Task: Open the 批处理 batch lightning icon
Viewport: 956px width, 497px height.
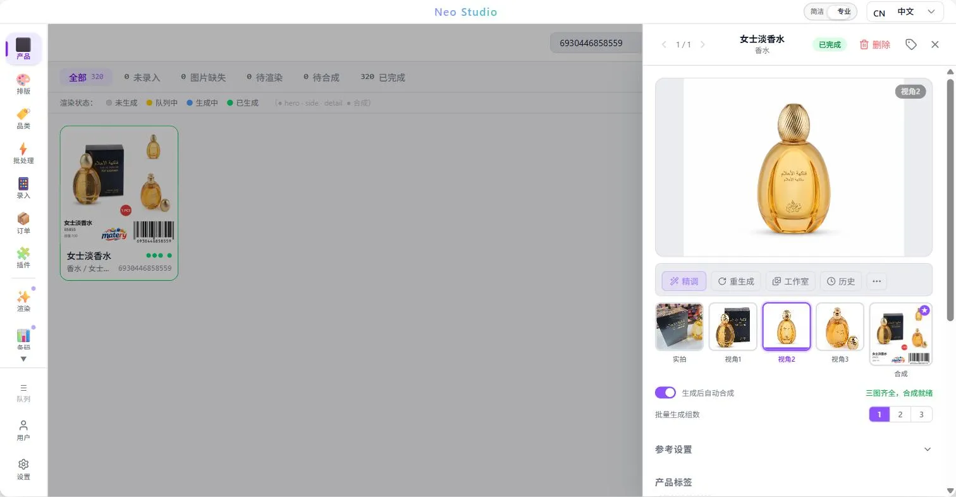Action: 23,154
